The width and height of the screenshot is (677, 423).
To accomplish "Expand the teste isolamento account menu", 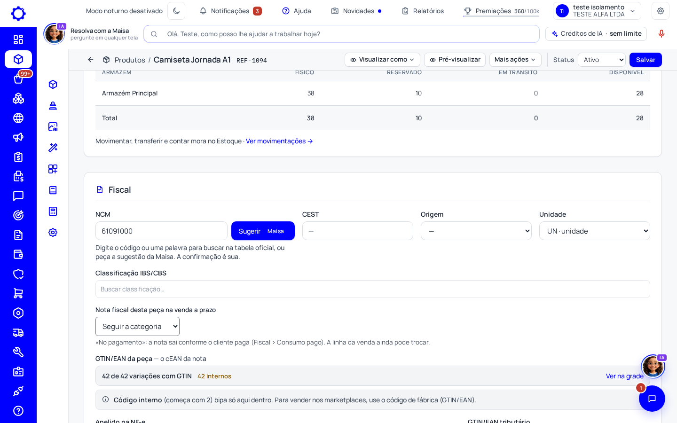I will point(597,11).
